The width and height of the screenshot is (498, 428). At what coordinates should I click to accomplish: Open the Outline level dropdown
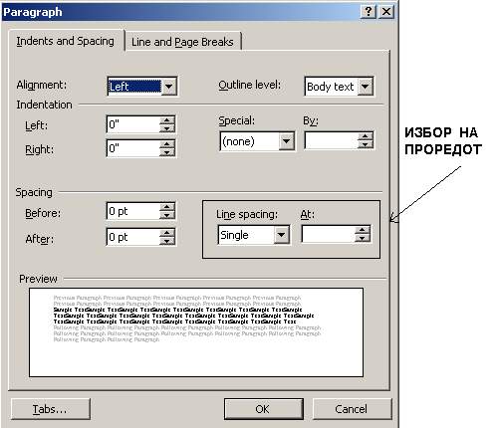(x=366, y=87)
